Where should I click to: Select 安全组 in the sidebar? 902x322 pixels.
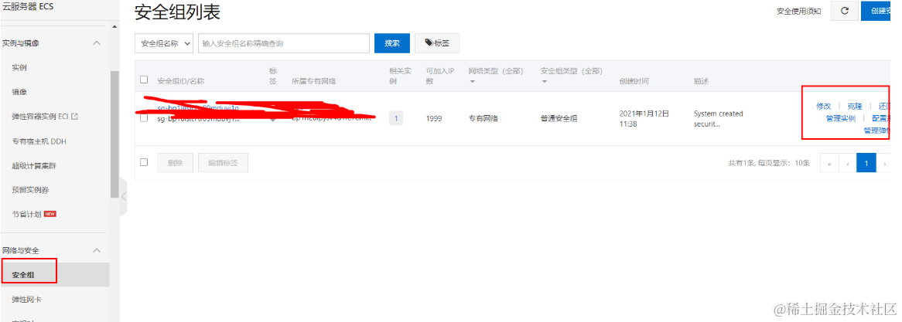pyautogui.click(x=23, y=275)
